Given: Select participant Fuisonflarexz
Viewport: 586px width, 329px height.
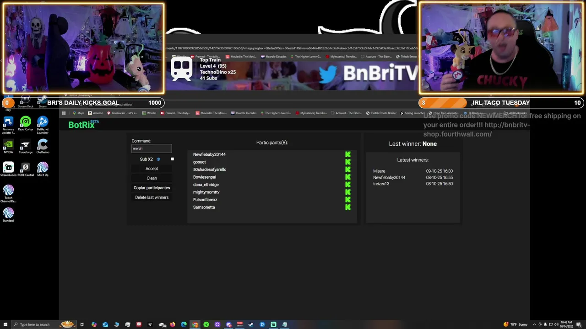Looking at the screenshot, I should [x=205, y=200].
